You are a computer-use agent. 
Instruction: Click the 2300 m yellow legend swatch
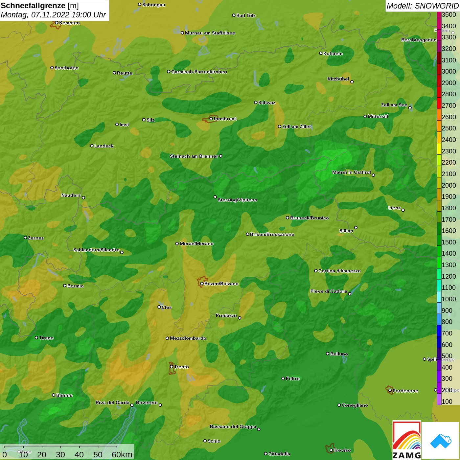point(439,149)
